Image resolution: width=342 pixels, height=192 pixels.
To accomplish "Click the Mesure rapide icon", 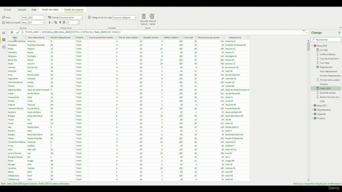I will pyautogui.click(x=152, y=17).
